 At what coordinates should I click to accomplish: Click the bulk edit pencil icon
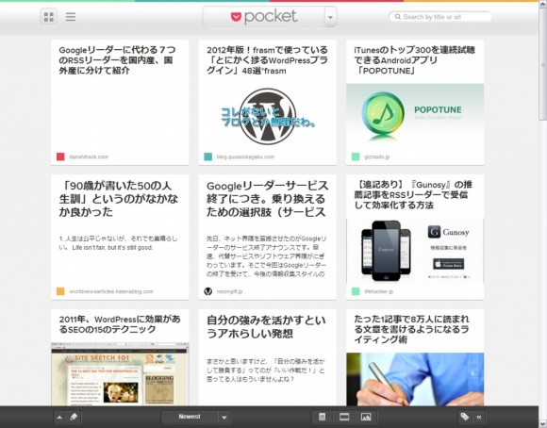pyautogui.click(x=74, y=418)
